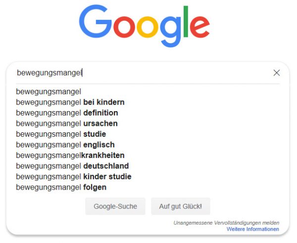Select 'bewegungsmangel kinder studie' suggestion

tap(73, 177)
